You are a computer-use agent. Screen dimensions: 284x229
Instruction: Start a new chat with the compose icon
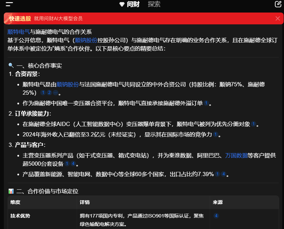tap(278, 4)
